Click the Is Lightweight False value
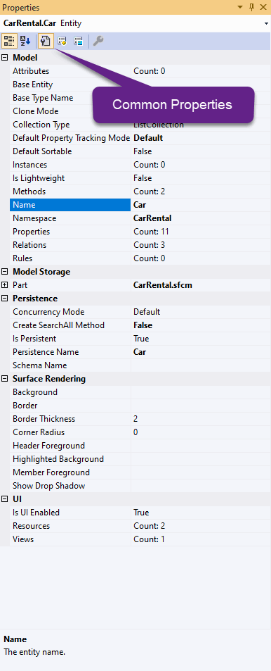 [x=201, y=178]
